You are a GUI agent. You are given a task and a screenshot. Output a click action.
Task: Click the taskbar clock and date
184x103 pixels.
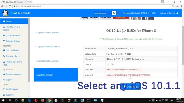(179, 100)
